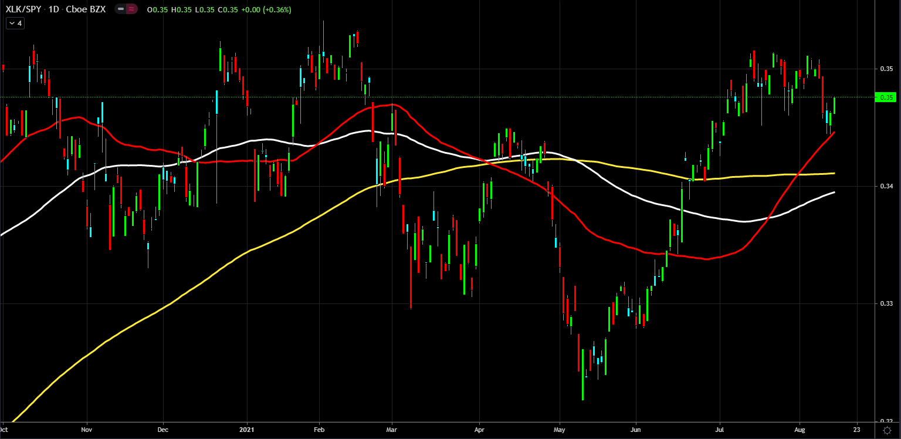Screen dimensions: 901x439
Task: Click the Oct label on the time axis
Action: click(x=5, y=429)
